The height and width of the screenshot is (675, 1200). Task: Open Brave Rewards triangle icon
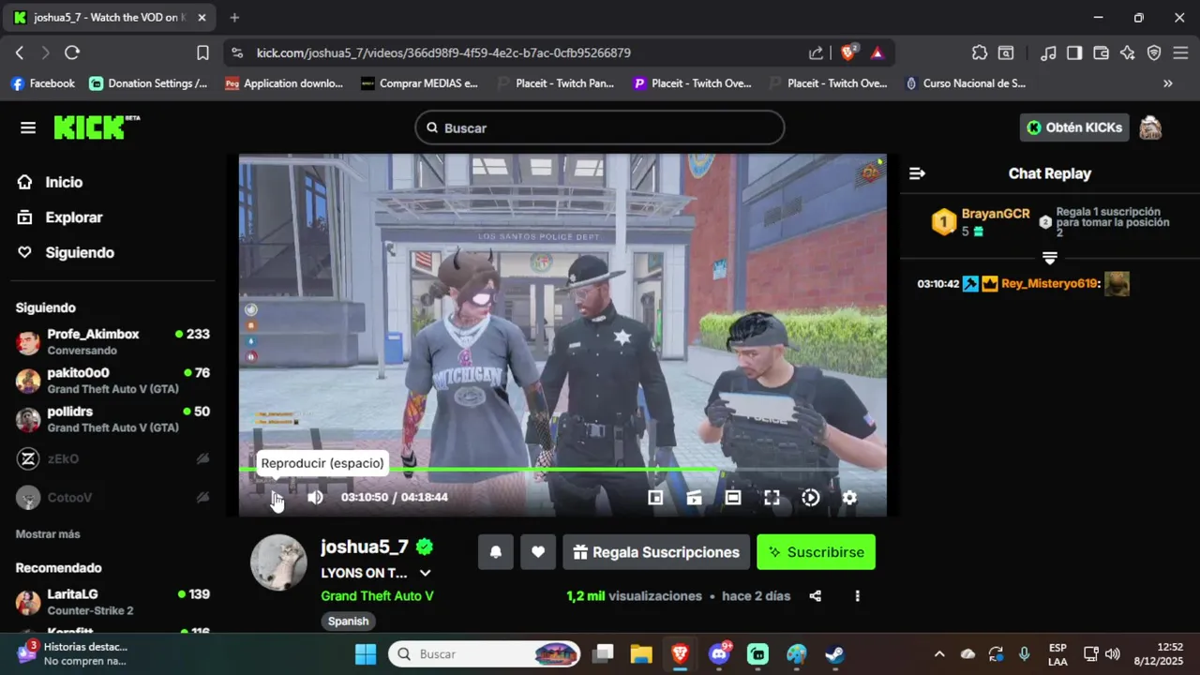click(x=877, y=53)
